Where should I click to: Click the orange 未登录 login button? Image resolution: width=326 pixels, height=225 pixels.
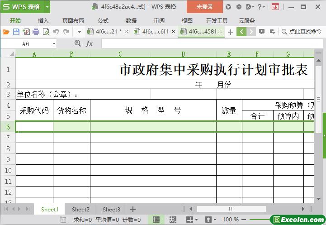(204, 7)
